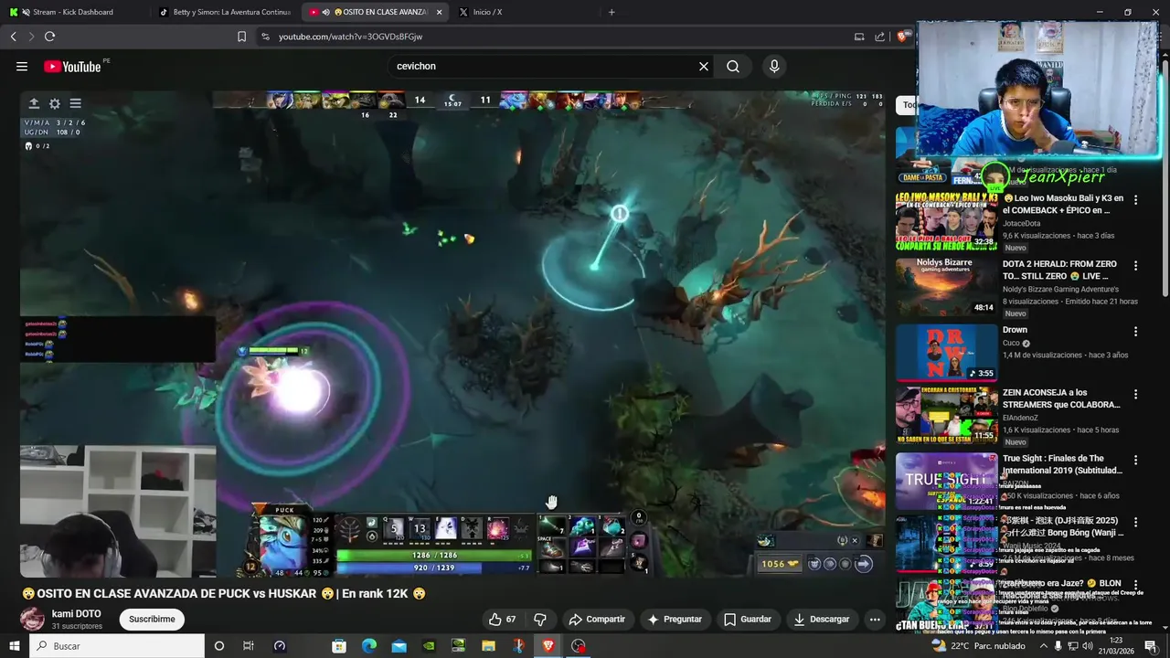
Task: Open a new browser tab with plus
Action: coord(612,12)
